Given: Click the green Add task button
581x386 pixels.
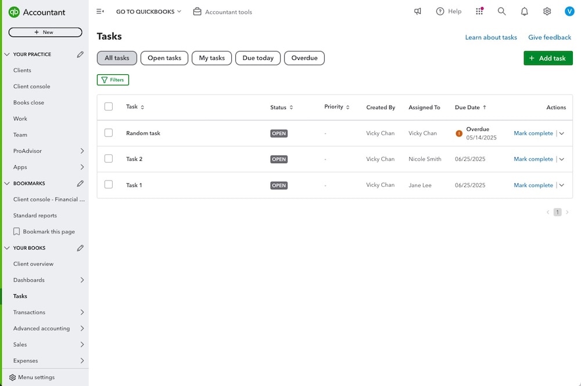Looking at the screenshot, I should pyautogui.click(x=547, y=57).
